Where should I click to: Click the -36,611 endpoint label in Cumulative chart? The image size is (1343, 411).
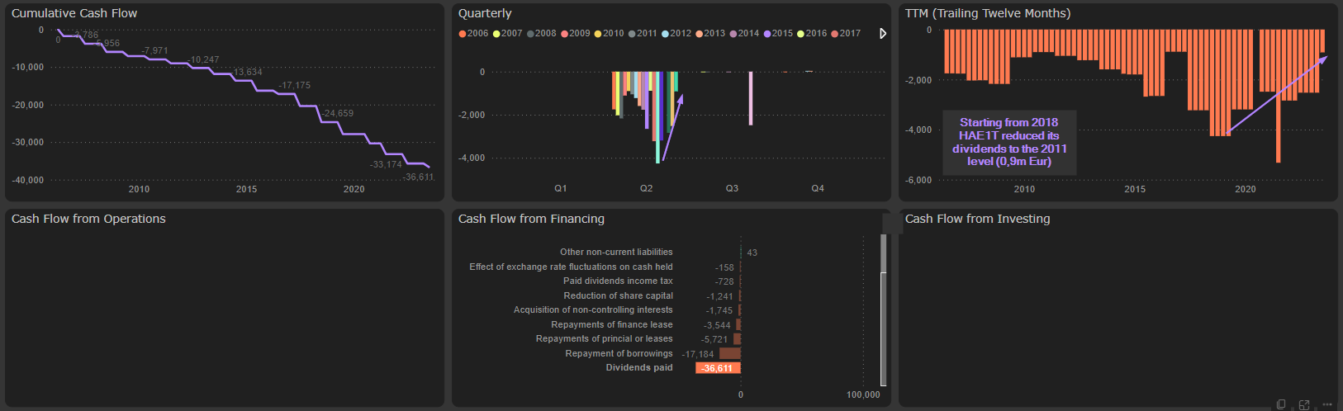click(418, 177)
